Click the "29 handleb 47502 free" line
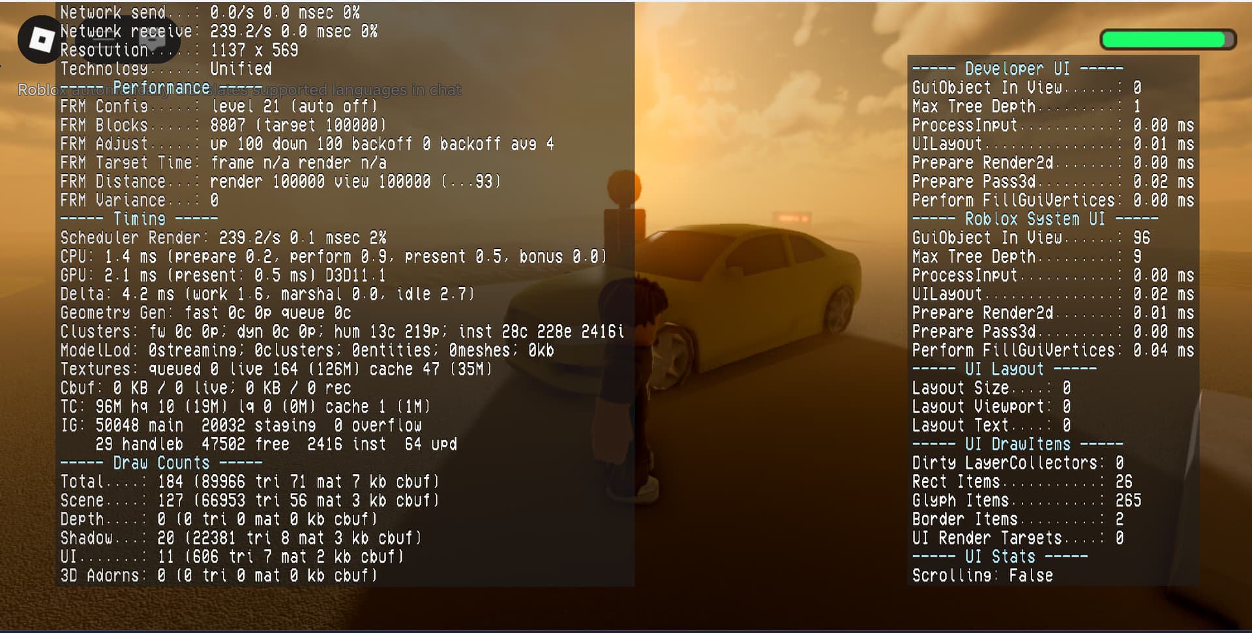1252x633 pixels. coord(276,445)
